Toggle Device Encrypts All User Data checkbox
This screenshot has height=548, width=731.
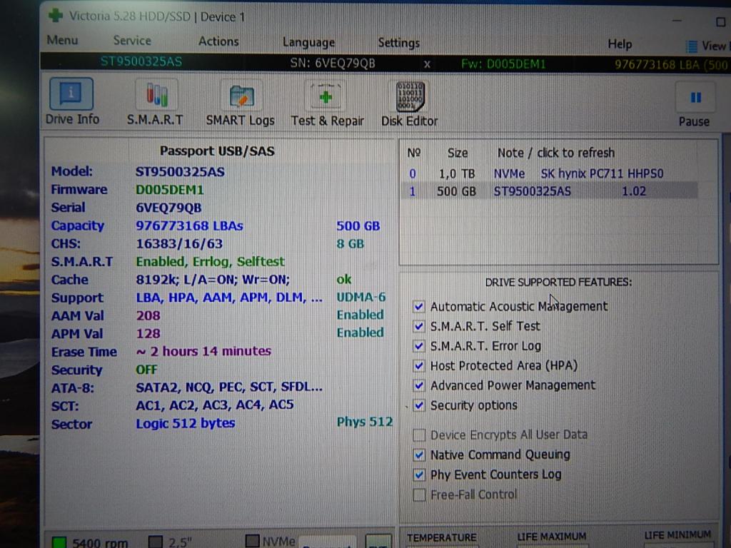(x=418, y=435)
